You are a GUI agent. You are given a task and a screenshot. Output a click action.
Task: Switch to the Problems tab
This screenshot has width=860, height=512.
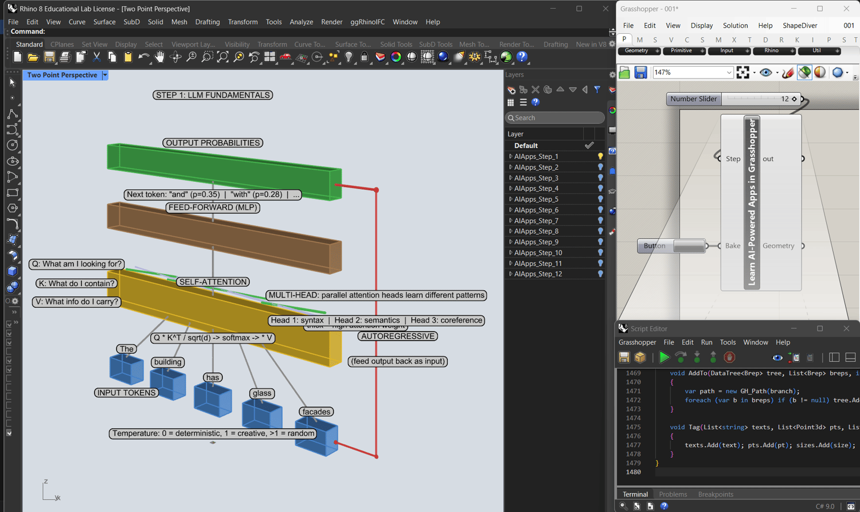673,494
